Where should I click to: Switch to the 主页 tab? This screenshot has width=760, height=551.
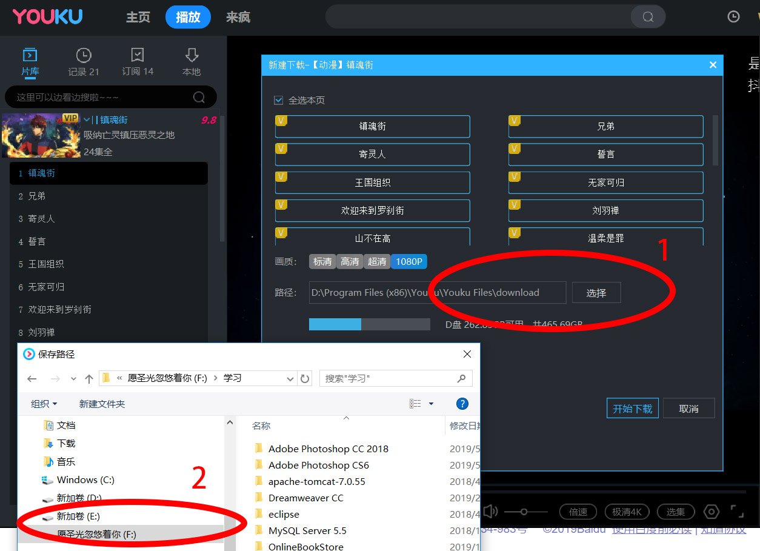tap(138, 18)
